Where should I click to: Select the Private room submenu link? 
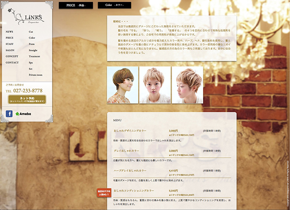(35, 75)
